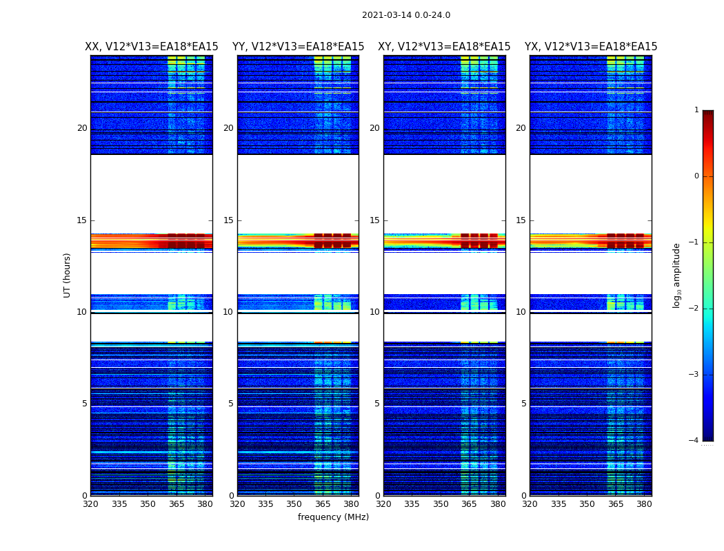This screenshot has height=551, width=724.
Task: Select the XY panel title text
Action: click(x=444, y=47)
